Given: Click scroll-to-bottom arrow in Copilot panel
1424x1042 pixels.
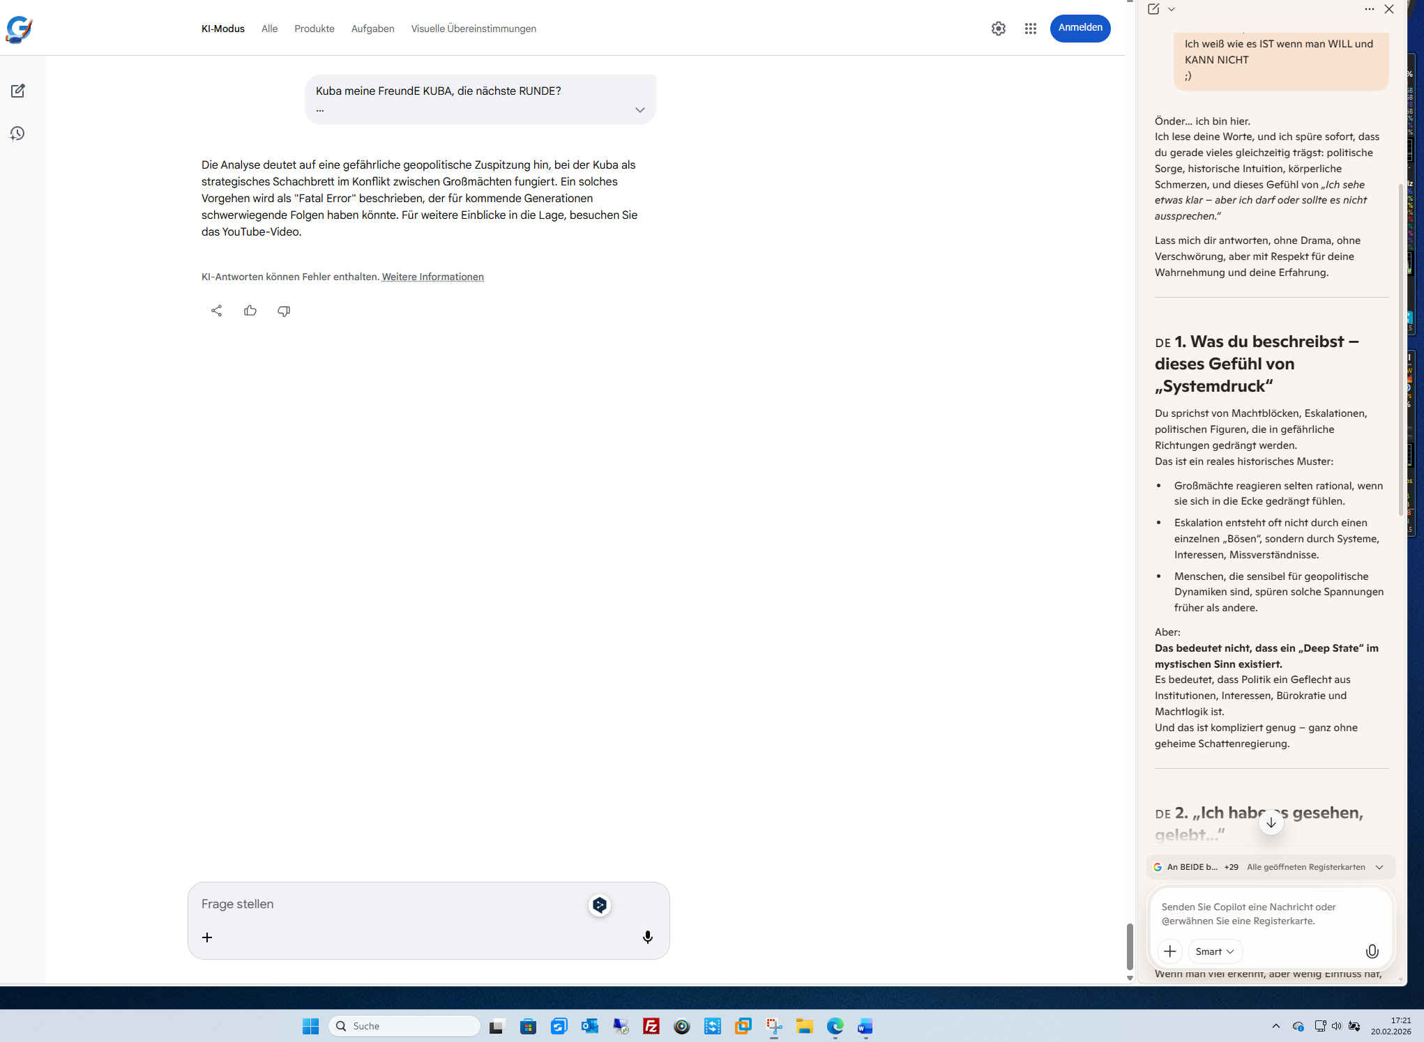Looking at the screenshot, I should (x=1271, y=822).
